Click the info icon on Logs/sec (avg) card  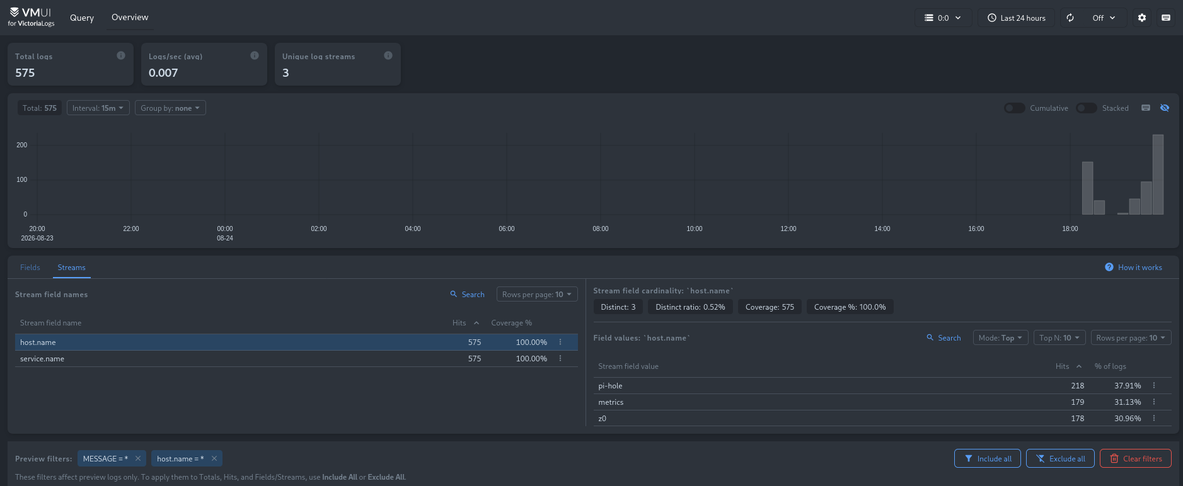pyautogui.click(x=255, y=55)
